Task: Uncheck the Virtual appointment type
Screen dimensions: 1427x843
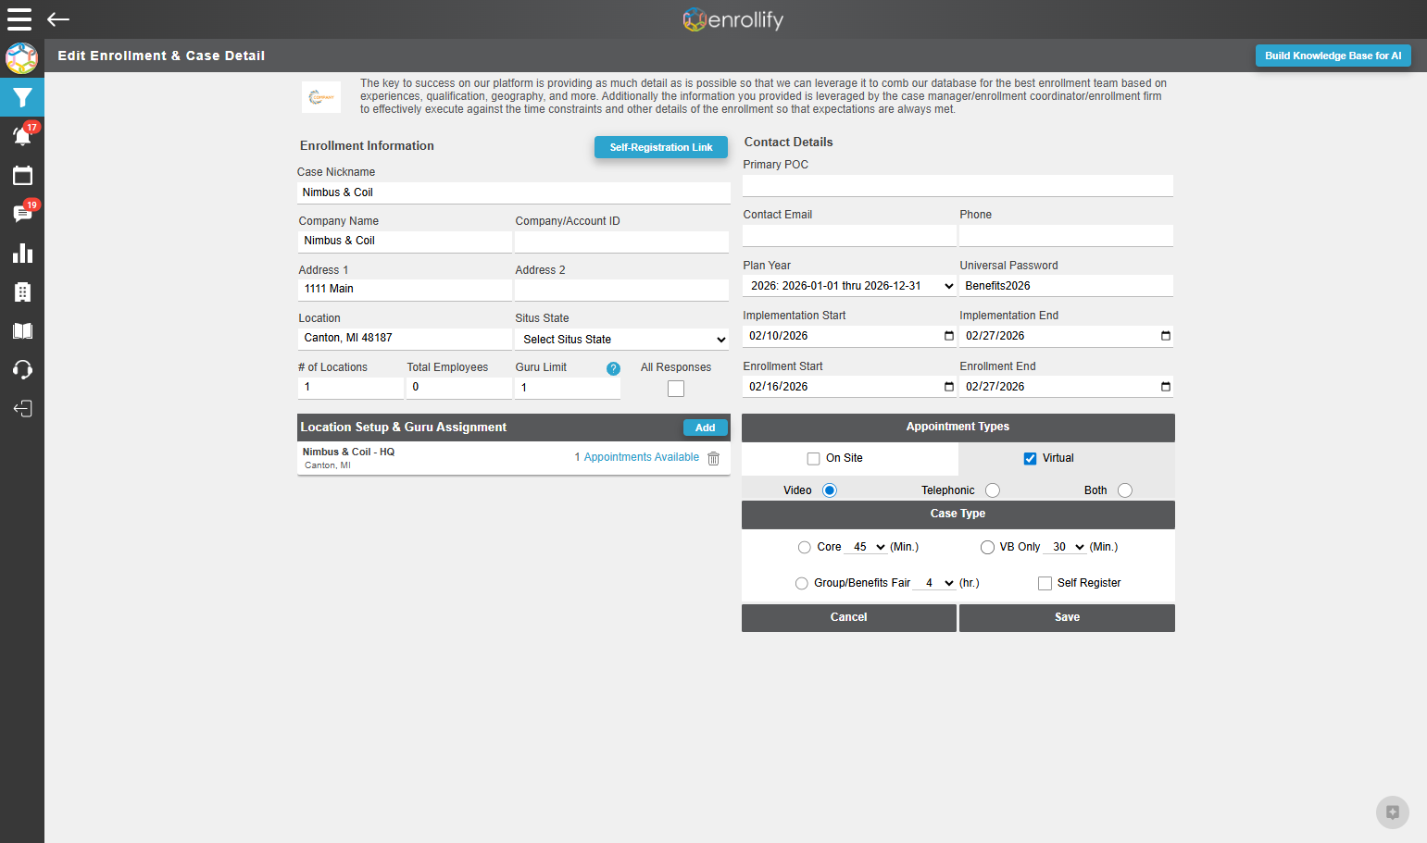Action: tap(1030, 458)
